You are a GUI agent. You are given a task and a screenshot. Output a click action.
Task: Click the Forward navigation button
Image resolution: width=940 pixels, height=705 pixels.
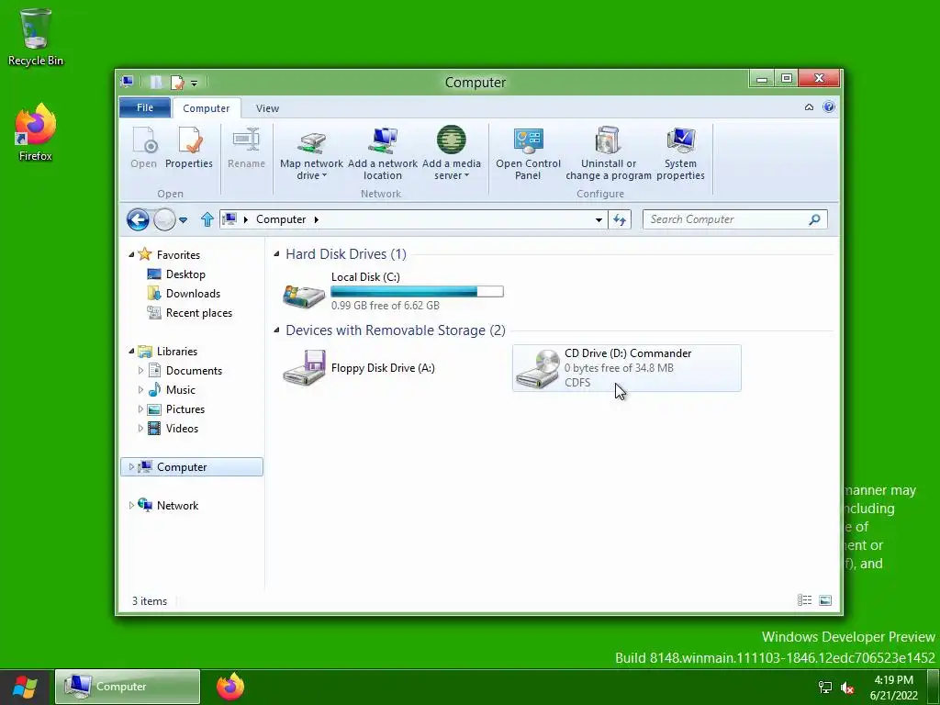click(164, 219)
